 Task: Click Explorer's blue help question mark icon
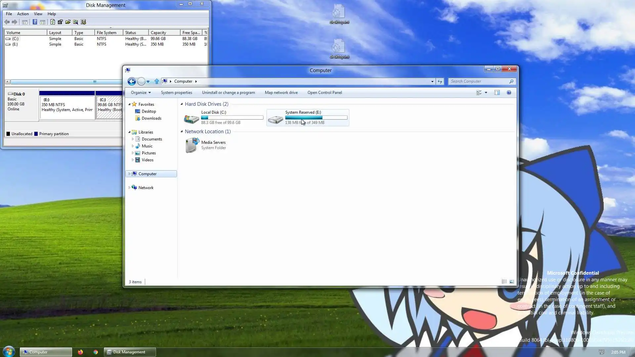click(x=509, y=93)
